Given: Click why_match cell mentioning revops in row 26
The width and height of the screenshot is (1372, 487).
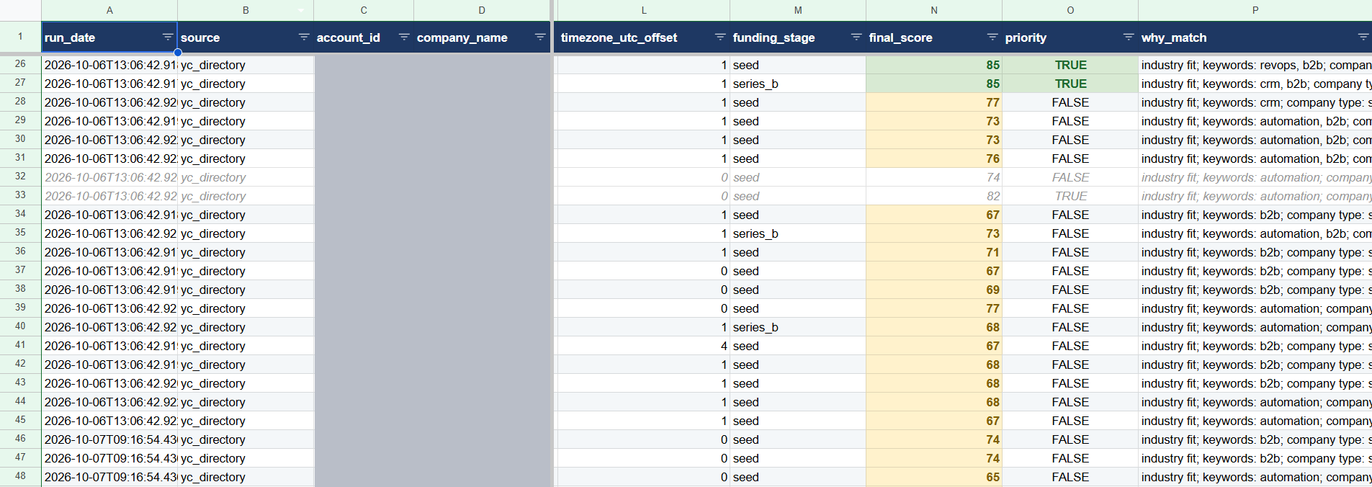Looking at the screenshot, I should [x=1255, y=65].
